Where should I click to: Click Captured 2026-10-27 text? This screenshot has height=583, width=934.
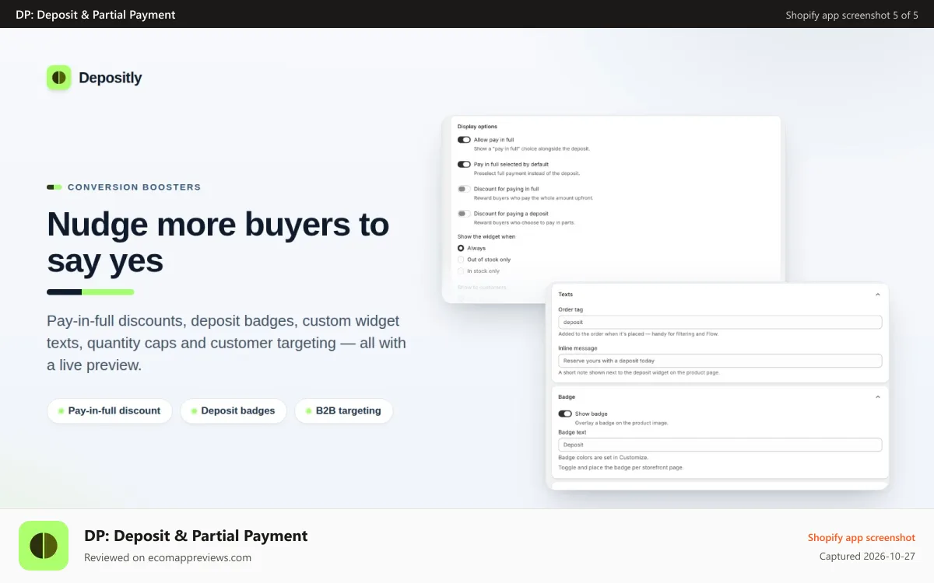click(x=867, y=557)
